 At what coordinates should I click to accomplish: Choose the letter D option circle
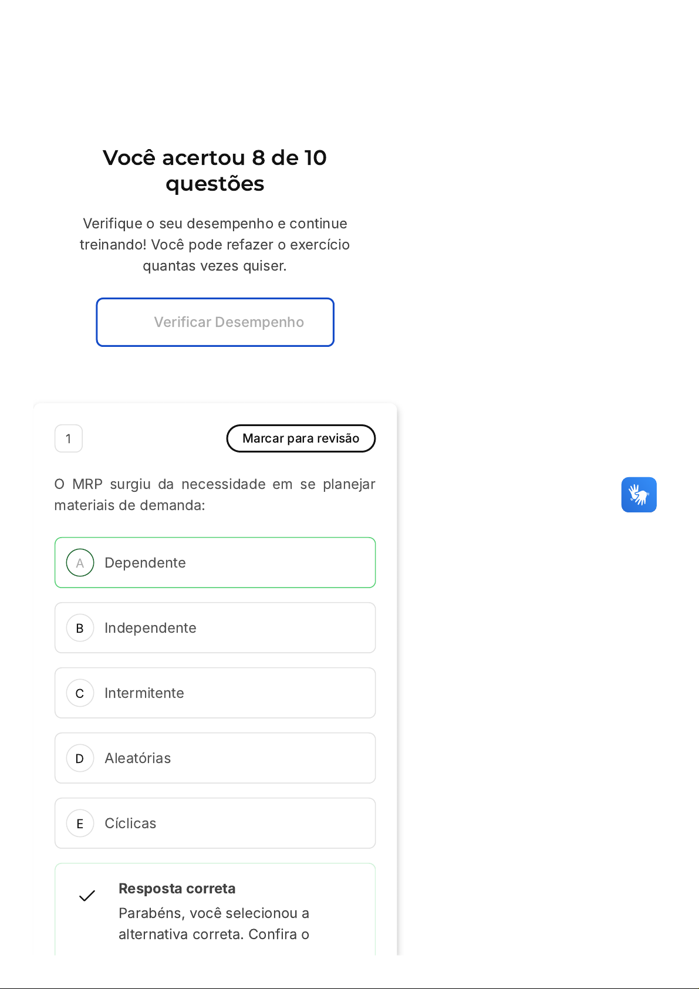[80, 758]
